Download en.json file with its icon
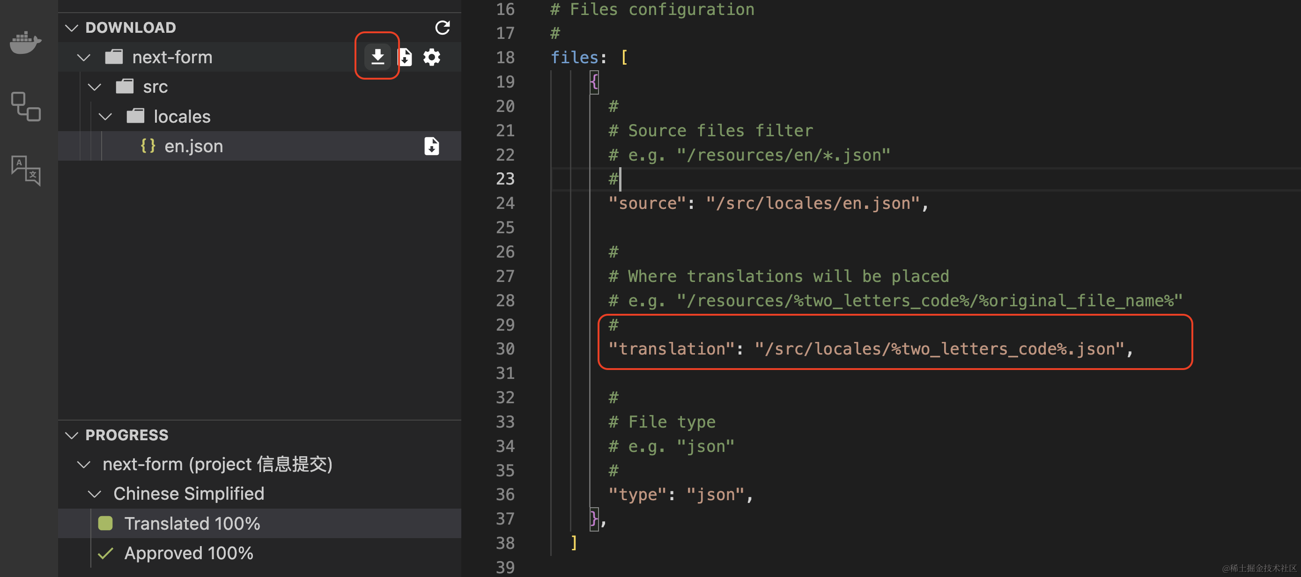This screenshot has height=577, width=1301. click(x=431, y=146)
